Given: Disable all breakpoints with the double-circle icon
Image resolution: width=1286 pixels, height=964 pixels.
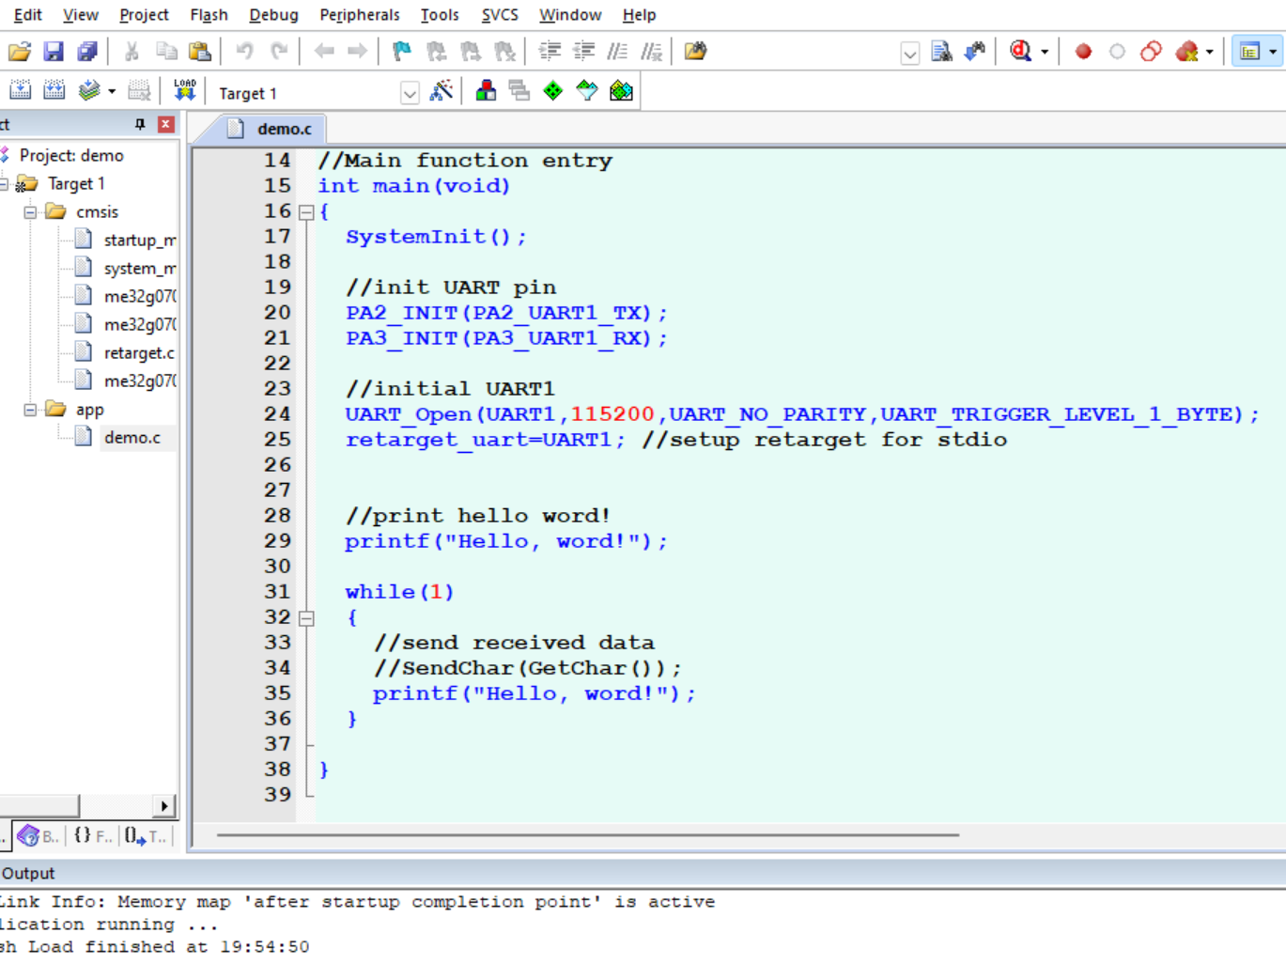Looking at the screenshot, I should (x=1151, y=52).
